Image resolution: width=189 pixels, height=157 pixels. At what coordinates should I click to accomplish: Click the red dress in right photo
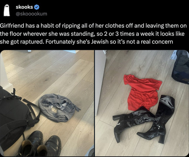coord(143,92)
